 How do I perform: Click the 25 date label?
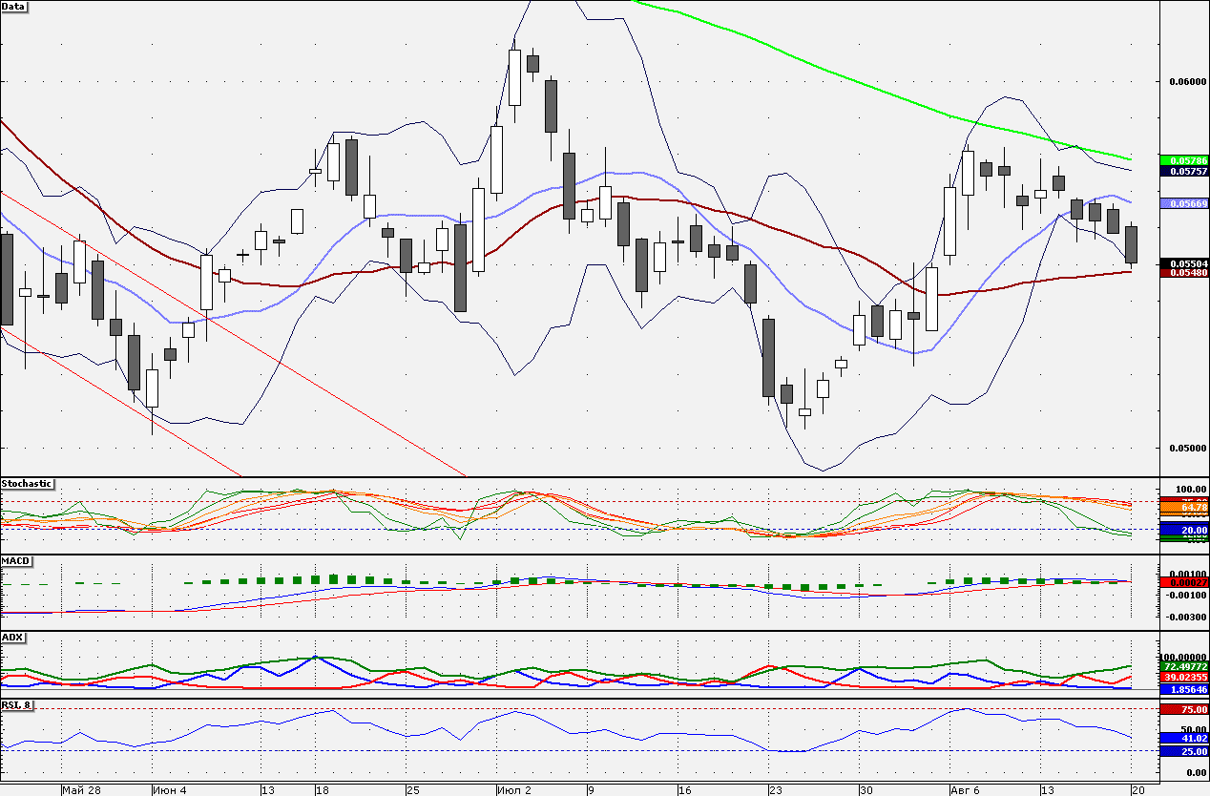[412, 790]
